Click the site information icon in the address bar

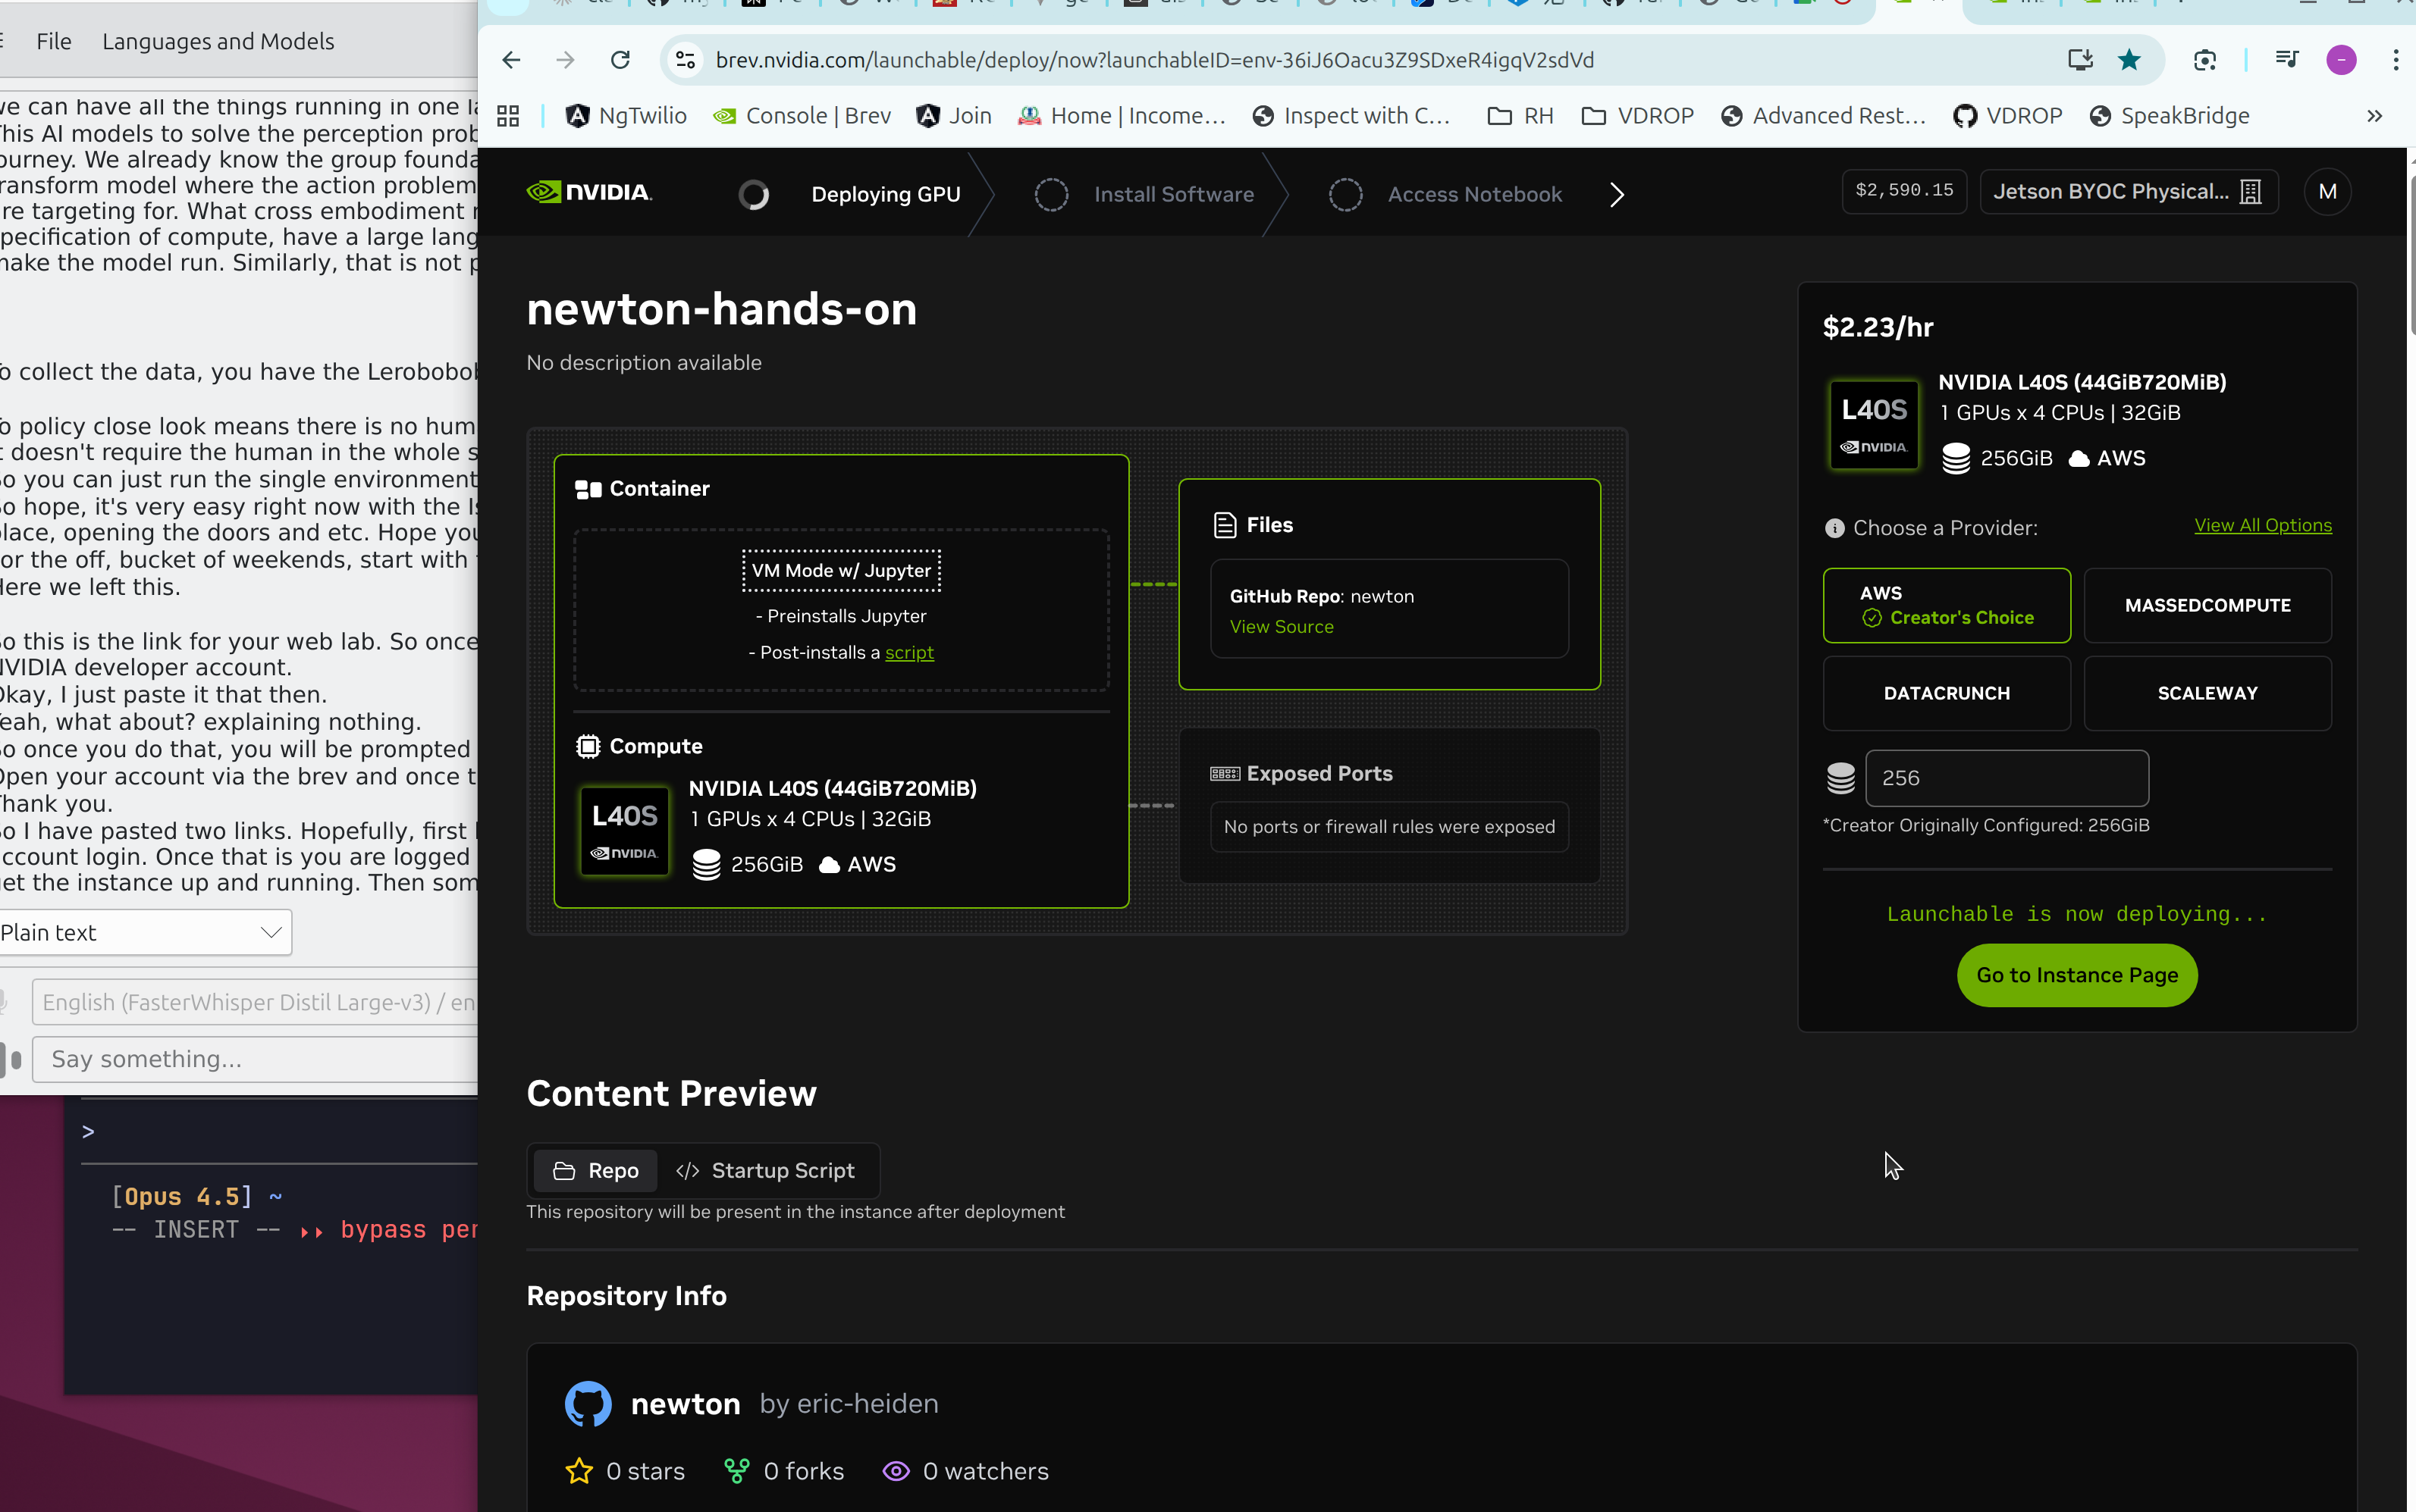[684, 59]
